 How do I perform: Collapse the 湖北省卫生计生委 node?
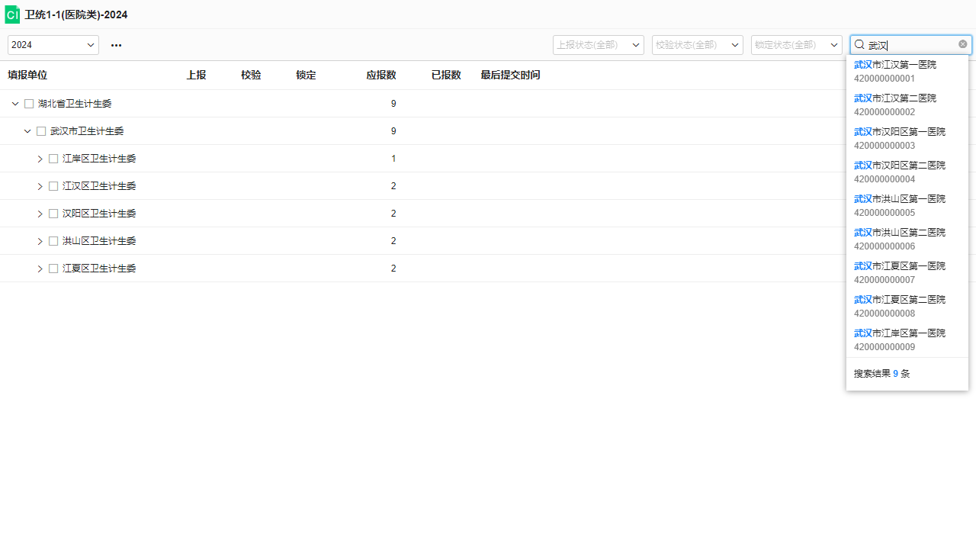click(15, 104)
